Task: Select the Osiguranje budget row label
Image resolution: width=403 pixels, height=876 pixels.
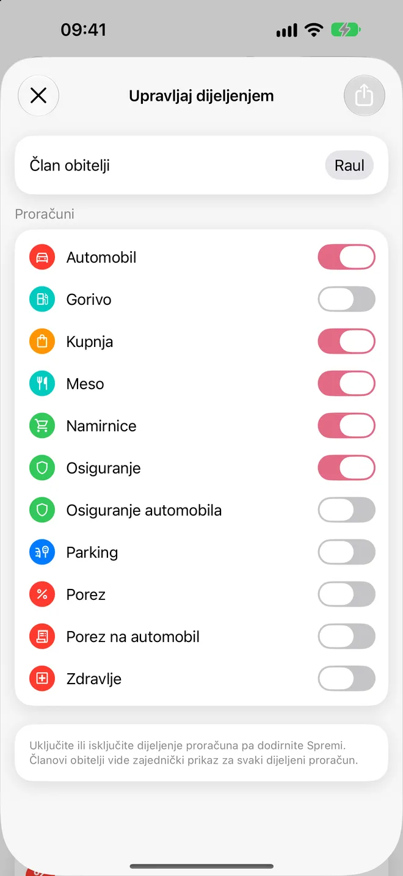Action: (104, 468)
